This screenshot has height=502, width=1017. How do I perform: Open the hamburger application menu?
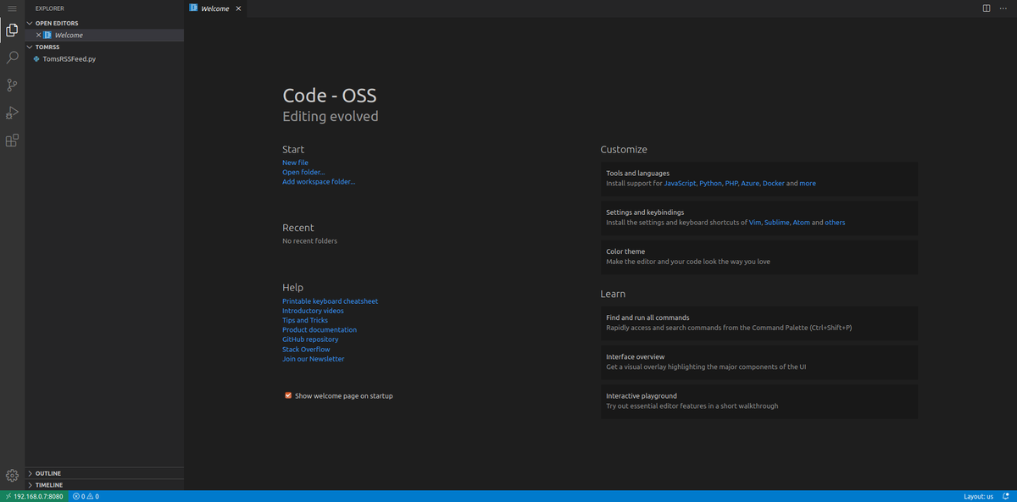pos(12,8)
